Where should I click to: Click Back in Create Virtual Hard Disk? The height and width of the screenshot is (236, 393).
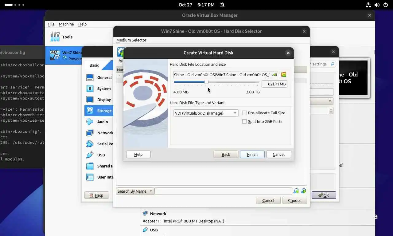226,154
